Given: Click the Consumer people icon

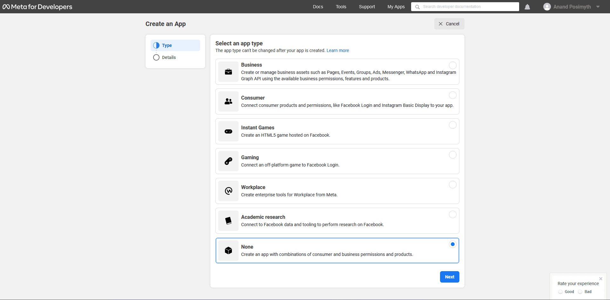Looking at the screenshot, I should click(x=228, y=101).
